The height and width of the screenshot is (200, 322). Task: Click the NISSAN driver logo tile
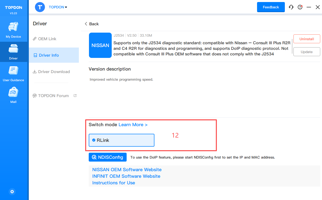(100, 45)
